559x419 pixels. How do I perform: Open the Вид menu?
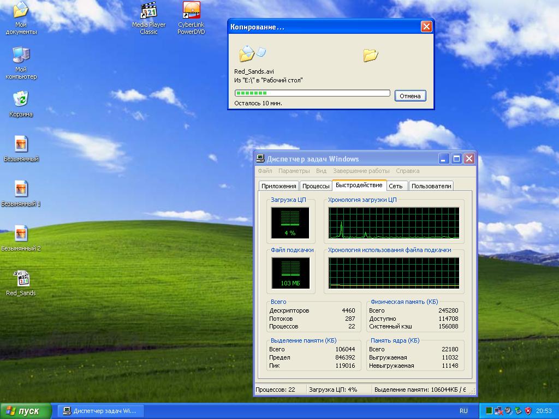[x=321, y=171]
